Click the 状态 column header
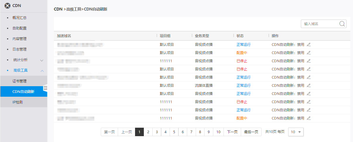 point(240,36)
